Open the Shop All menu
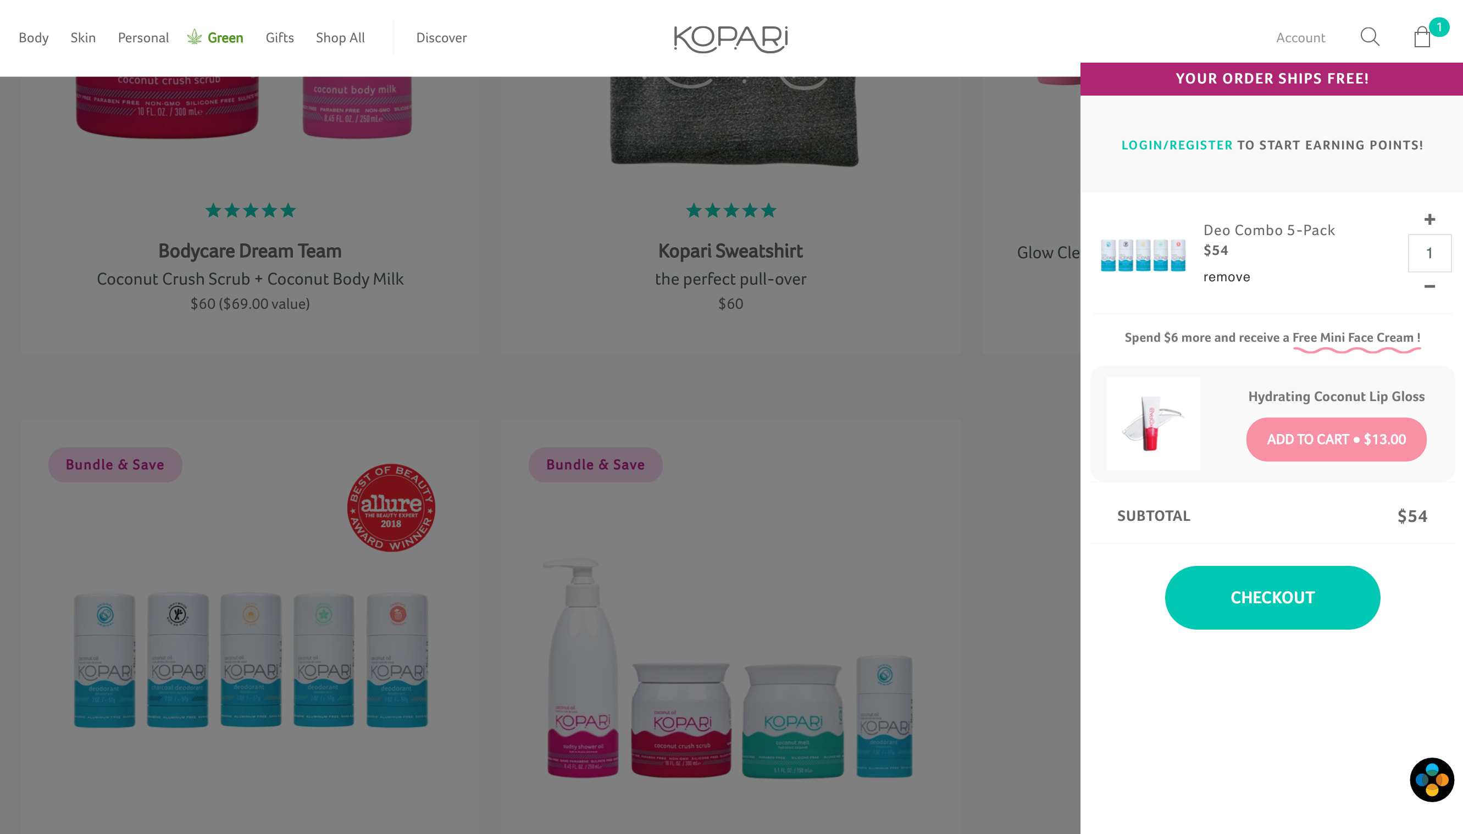1463x834 pixels. [341, 38]
